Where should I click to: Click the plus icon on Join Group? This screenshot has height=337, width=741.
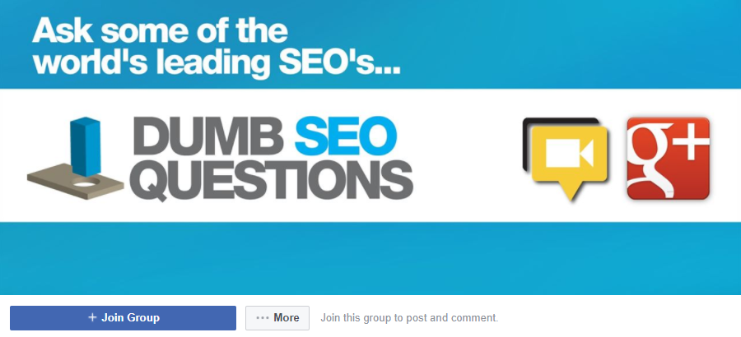point(92,317)
